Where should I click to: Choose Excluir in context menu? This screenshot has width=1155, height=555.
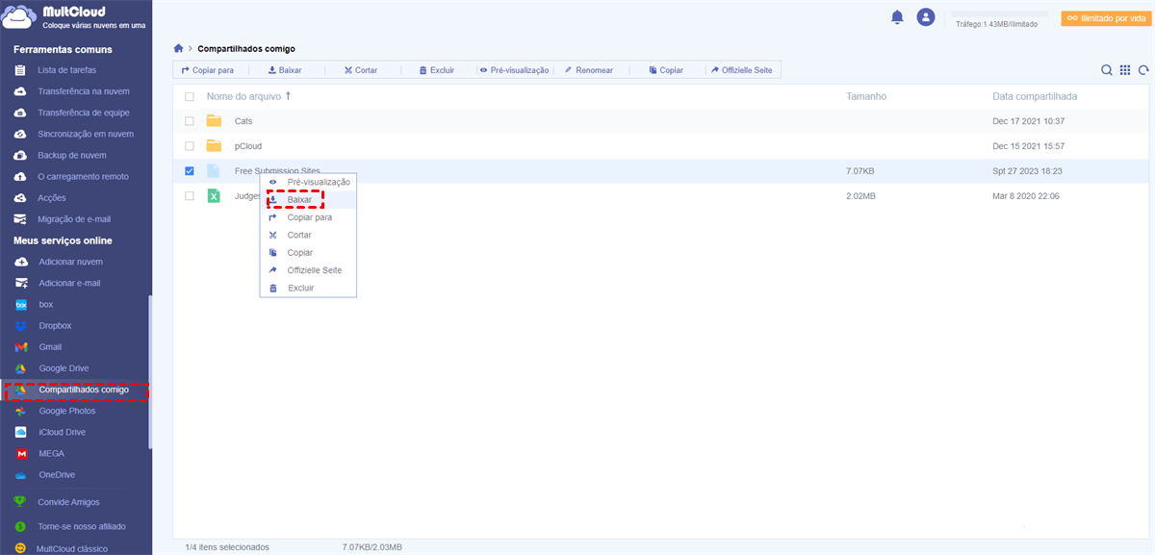point(308,288)
